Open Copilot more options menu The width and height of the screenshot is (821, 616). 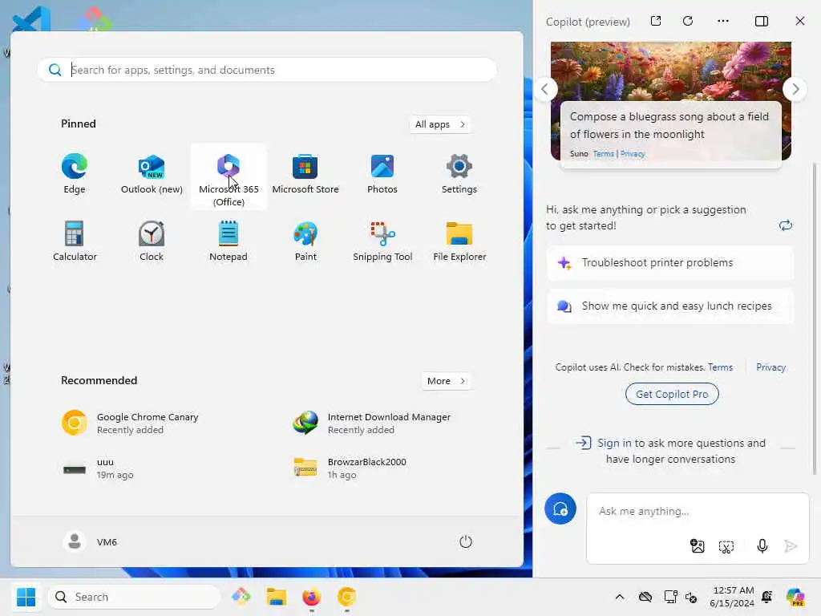[723, 21]
